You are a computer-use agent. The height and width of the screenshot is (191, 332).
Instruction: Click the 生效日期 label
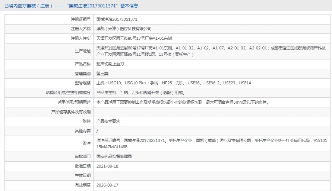coord(83,176)
